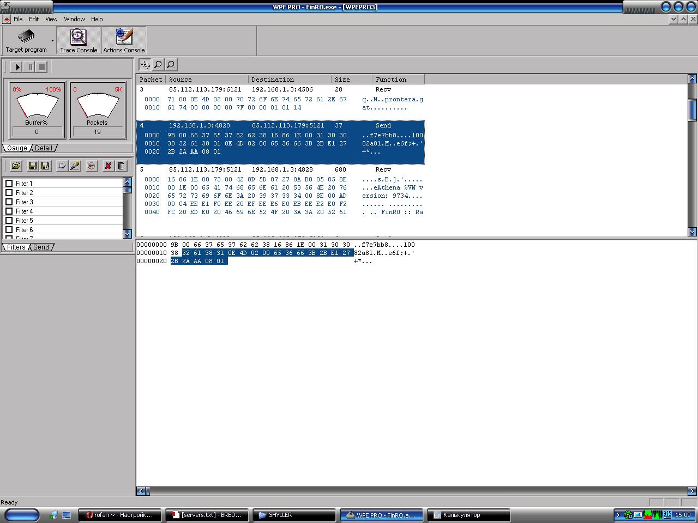Start logging with the play button

16,67
